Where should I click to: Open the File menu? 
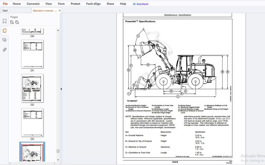click(x=5, y=4)
